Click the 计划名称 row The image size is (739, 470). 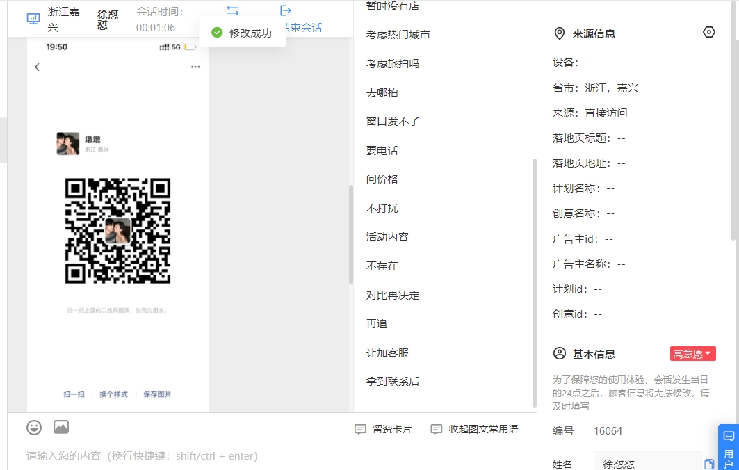tap(583, 188)
